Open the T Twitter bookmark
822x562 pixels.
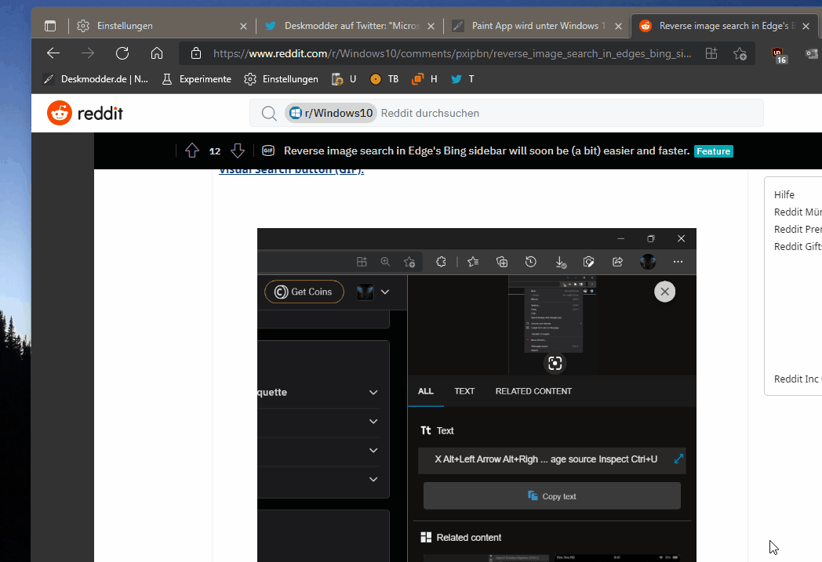click(463, 79)
